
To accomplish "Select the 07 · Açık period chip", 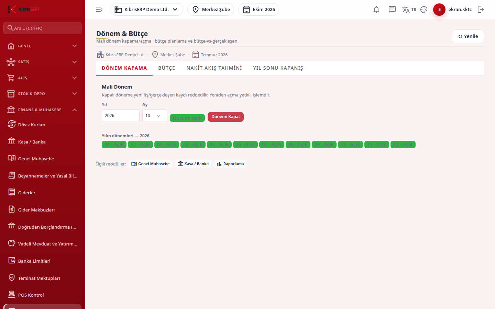I will tap(272, 145).
